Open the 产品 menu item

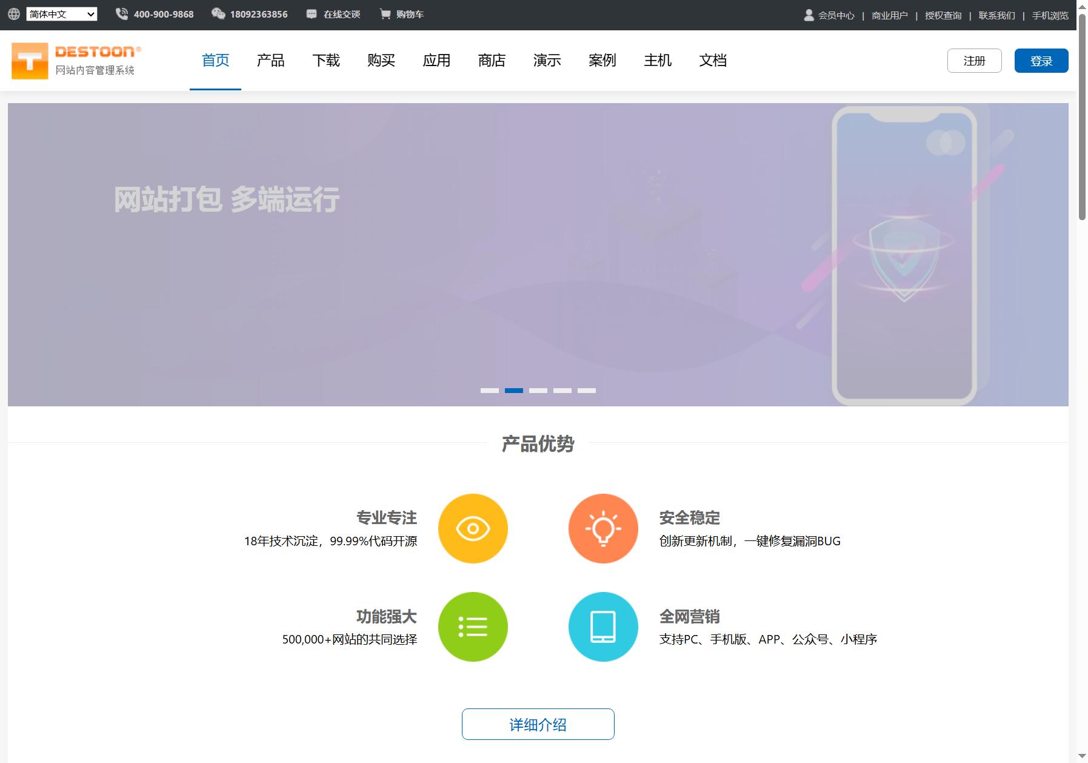pyautogui.click(x=270, y=61)
